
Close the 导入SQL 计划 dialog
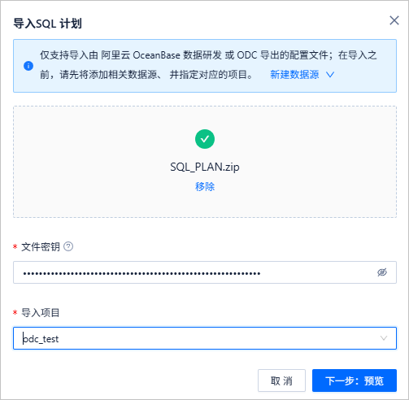click(x=394, y=20)
